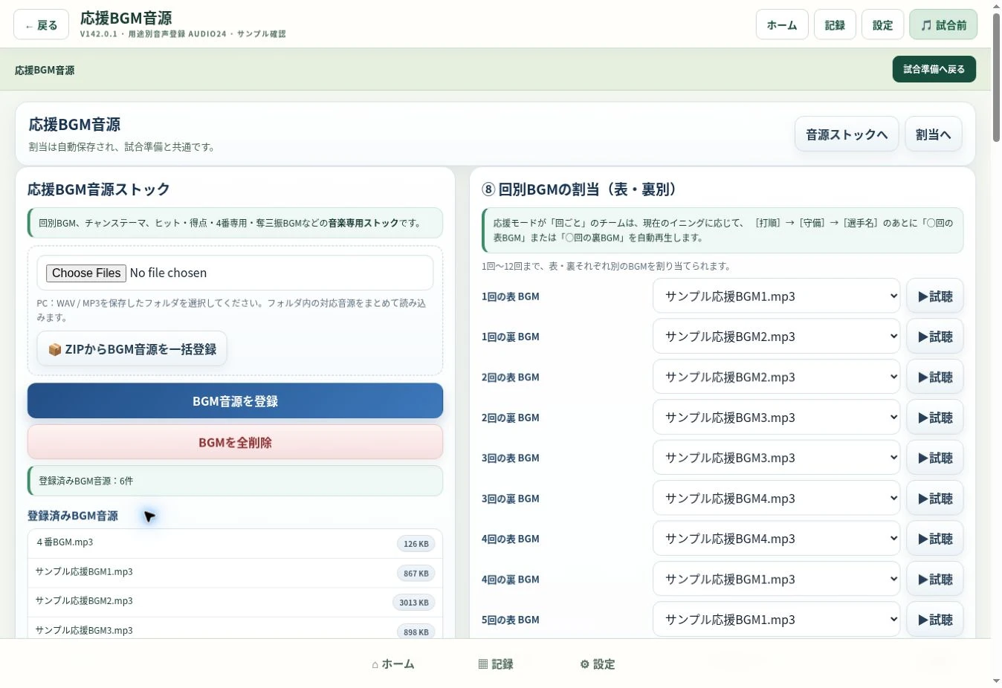The image size is (1002, 688).
Task: Open the 3回の表 BGM dropdown
Action: [776, 458]
